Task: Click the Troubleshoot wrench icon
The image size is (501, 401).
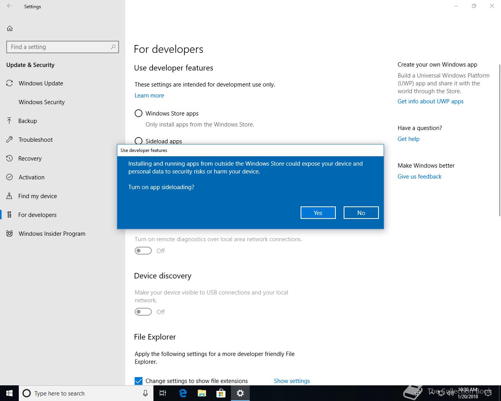Action: [9, 140]
